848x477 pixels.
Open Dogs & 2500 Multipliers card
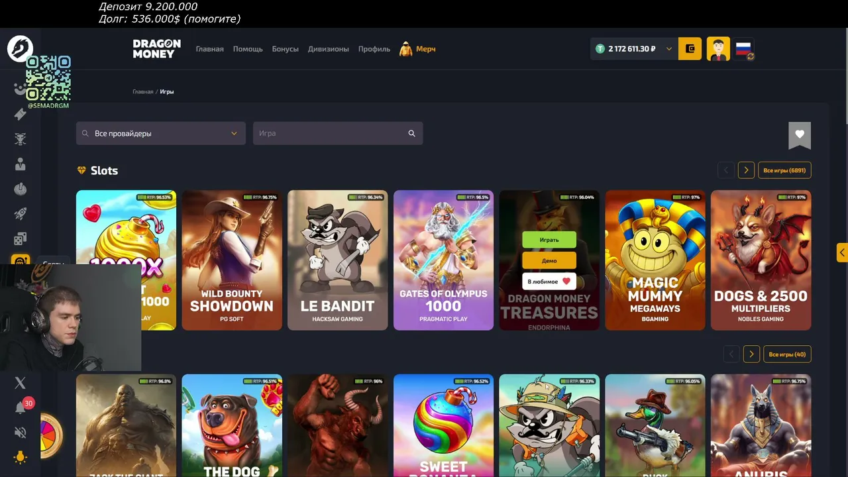[x=761, y=260]
